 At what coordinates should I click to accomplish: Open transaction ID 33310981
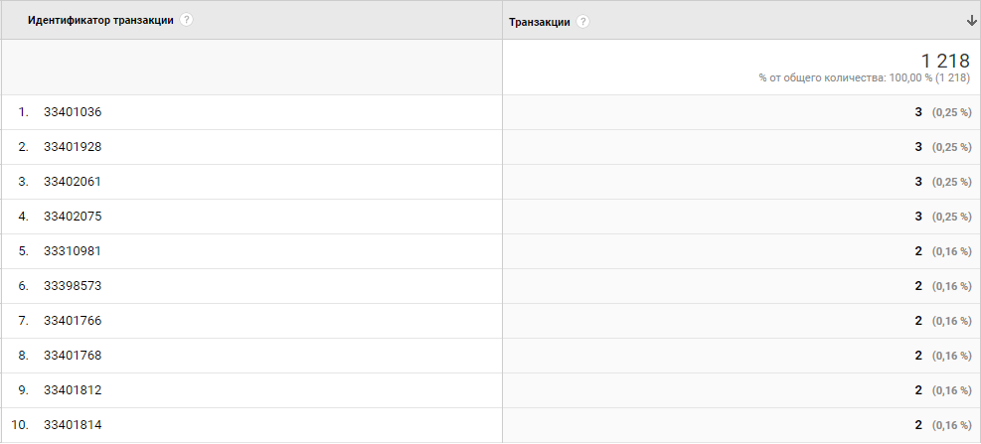(73, 251)
